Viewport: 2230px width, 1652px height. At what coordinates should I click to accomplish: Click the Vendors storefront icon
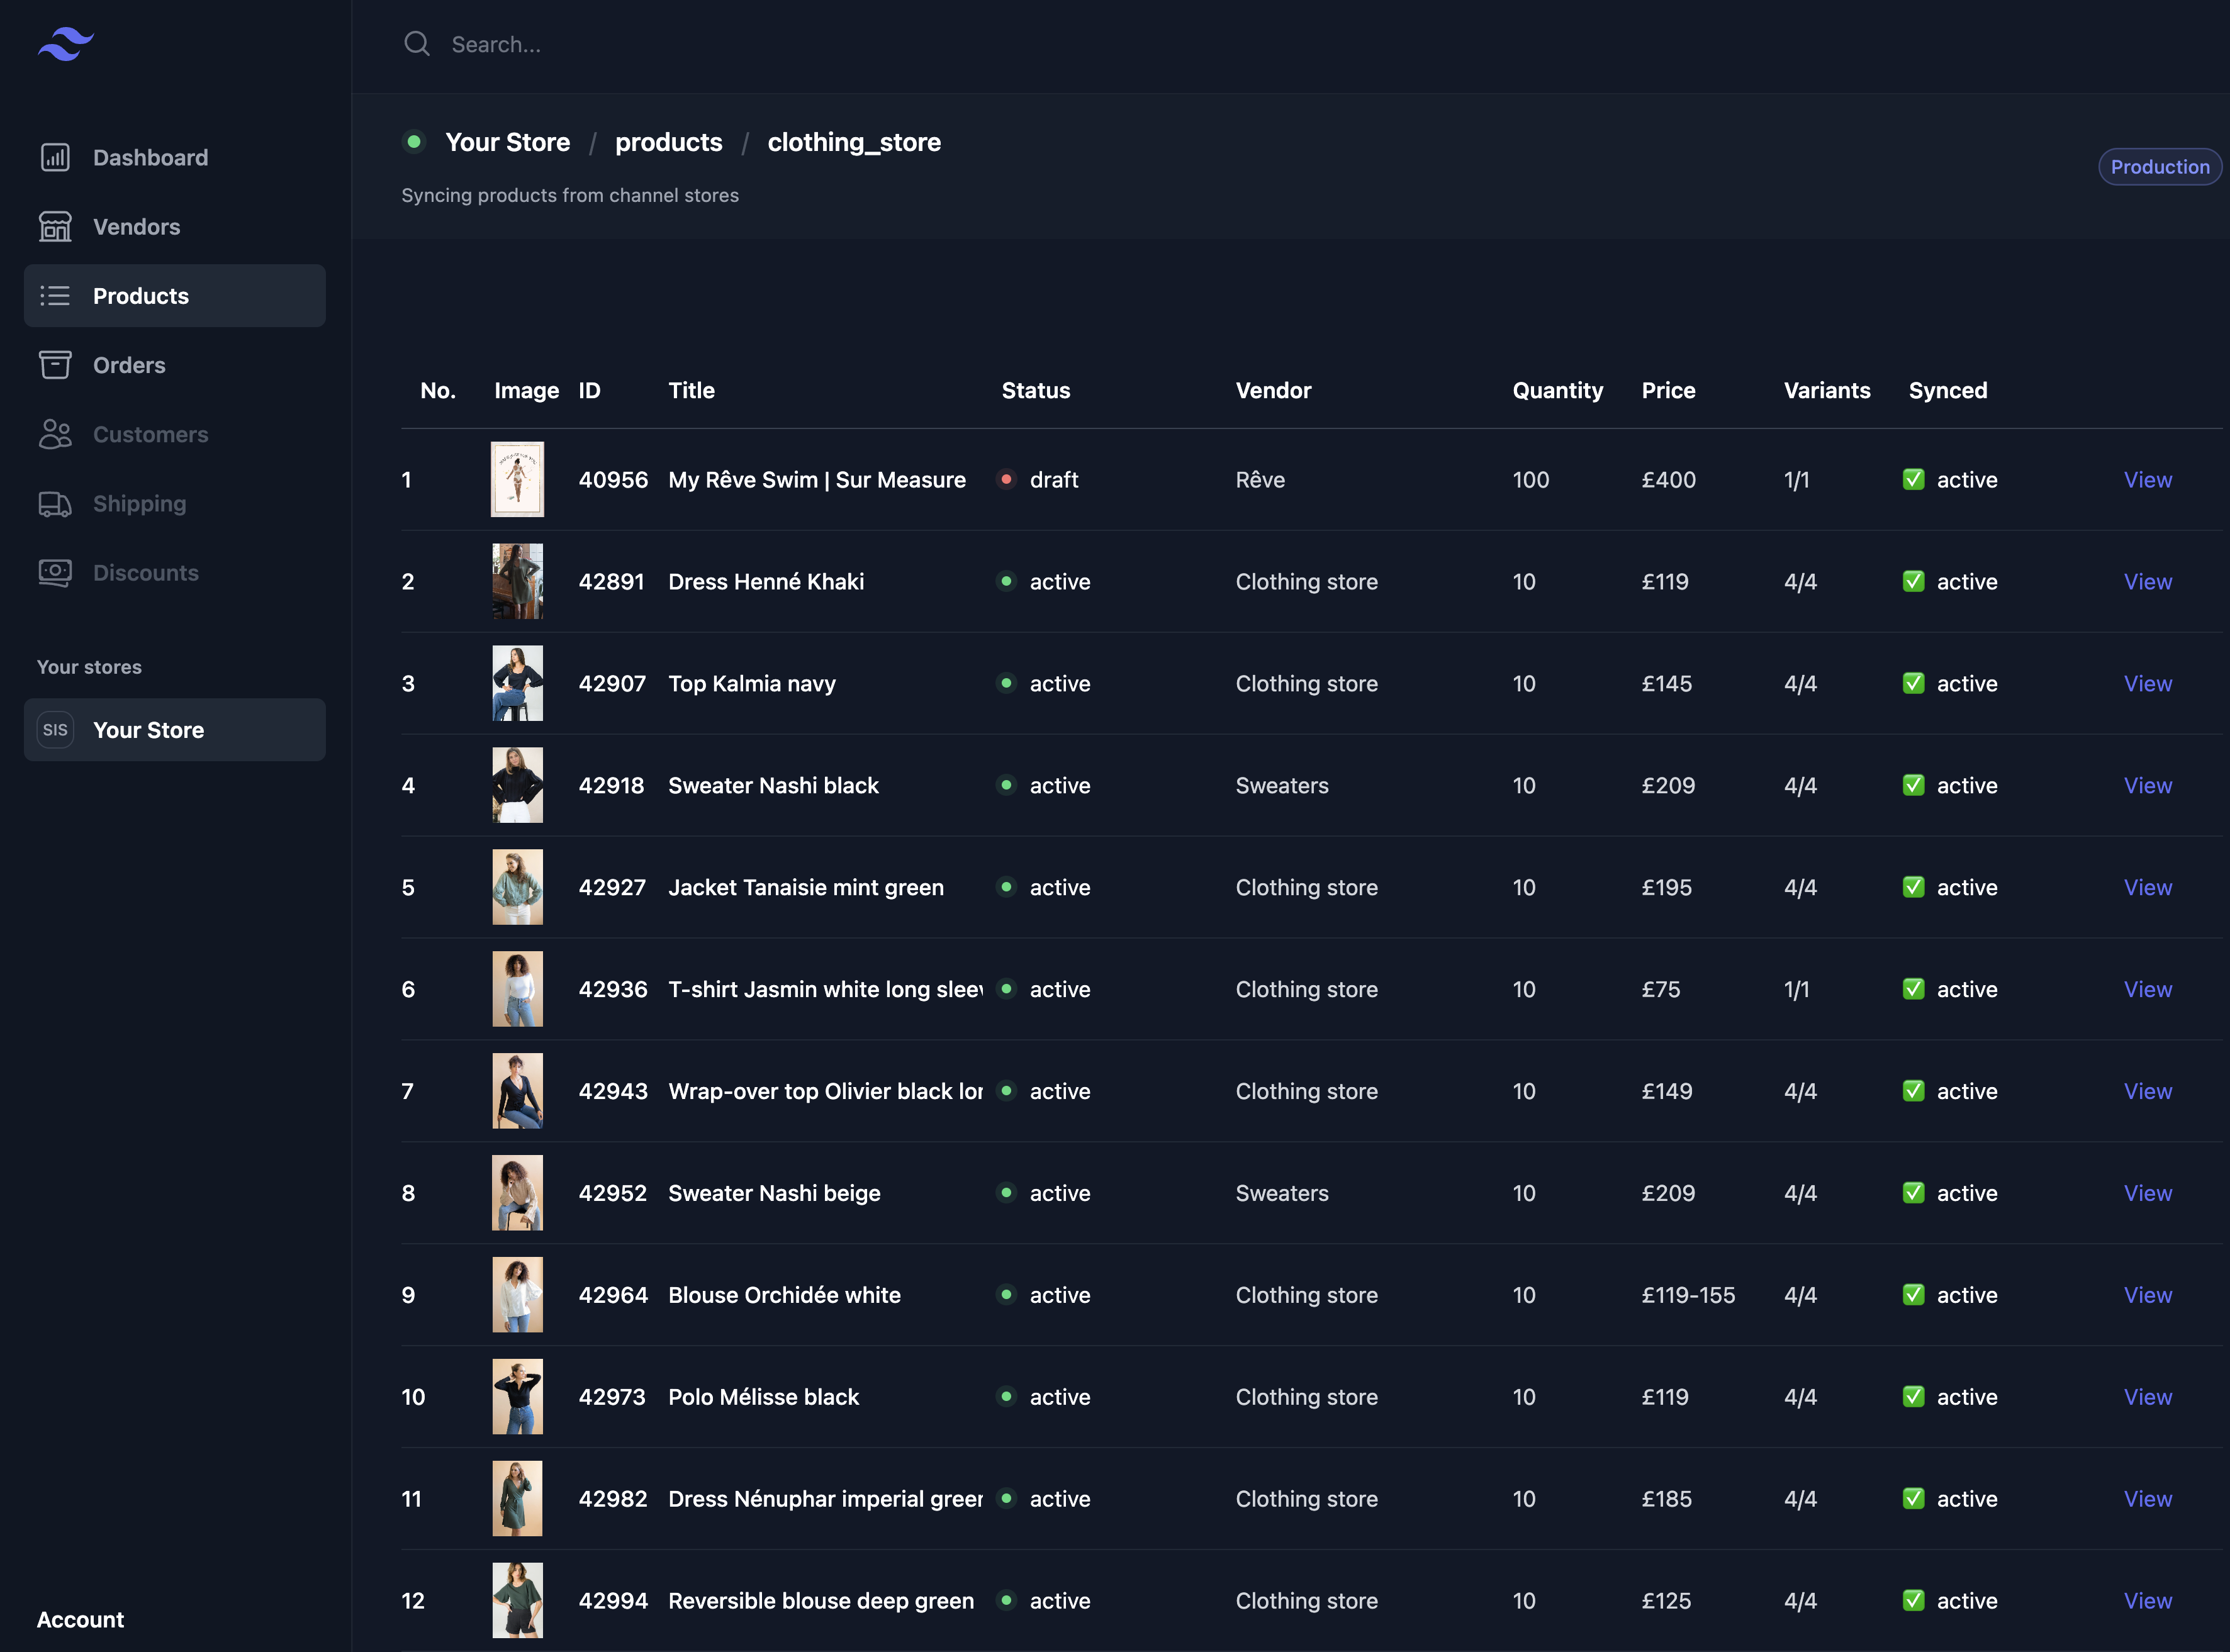point(55,227)
